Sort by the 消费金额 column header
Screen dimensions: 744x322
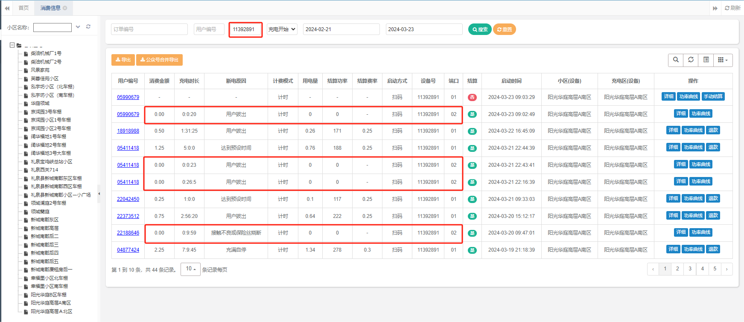pyautogui.click(x=159, y=81)
